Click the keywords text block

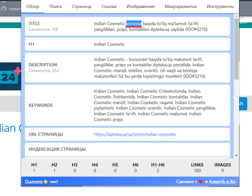155,105
